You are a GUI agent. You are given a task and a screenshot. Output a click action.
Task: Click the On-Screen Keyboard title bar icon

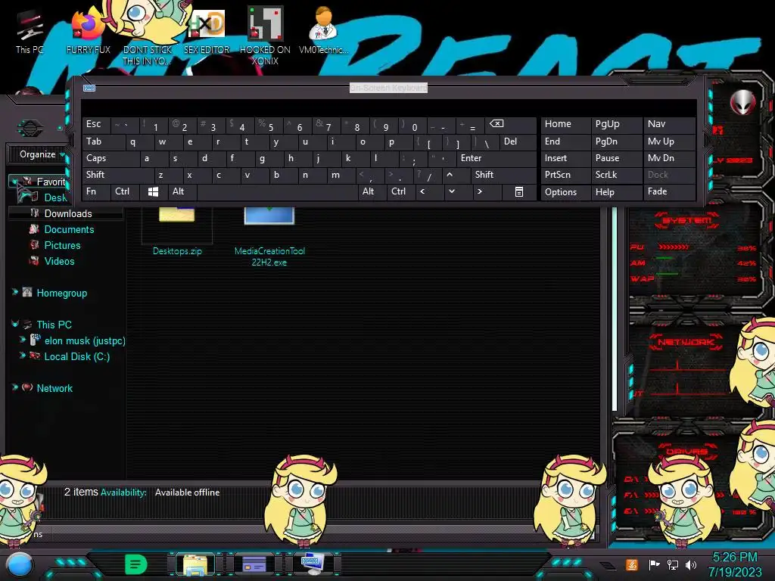[x=89, y=88]
